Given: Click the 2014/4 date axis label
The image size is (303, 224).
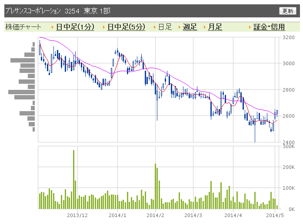Looking at the screenshot, I should point(233,215).
